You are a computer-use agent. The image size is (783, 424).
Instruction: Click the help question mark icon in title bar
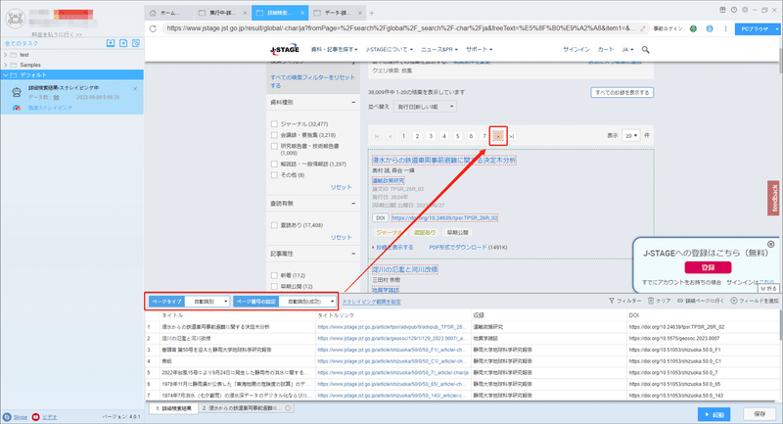click(x=733, y=10)
